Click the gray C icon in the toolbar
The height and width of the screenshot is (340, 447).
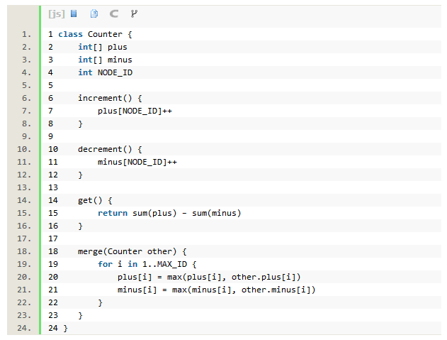click(x=114, y=13)
